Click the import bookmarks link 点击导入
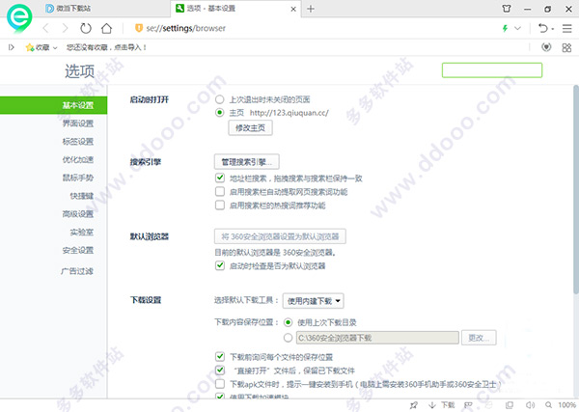This screenshot has height=412, width=579. tap(130, 47)
